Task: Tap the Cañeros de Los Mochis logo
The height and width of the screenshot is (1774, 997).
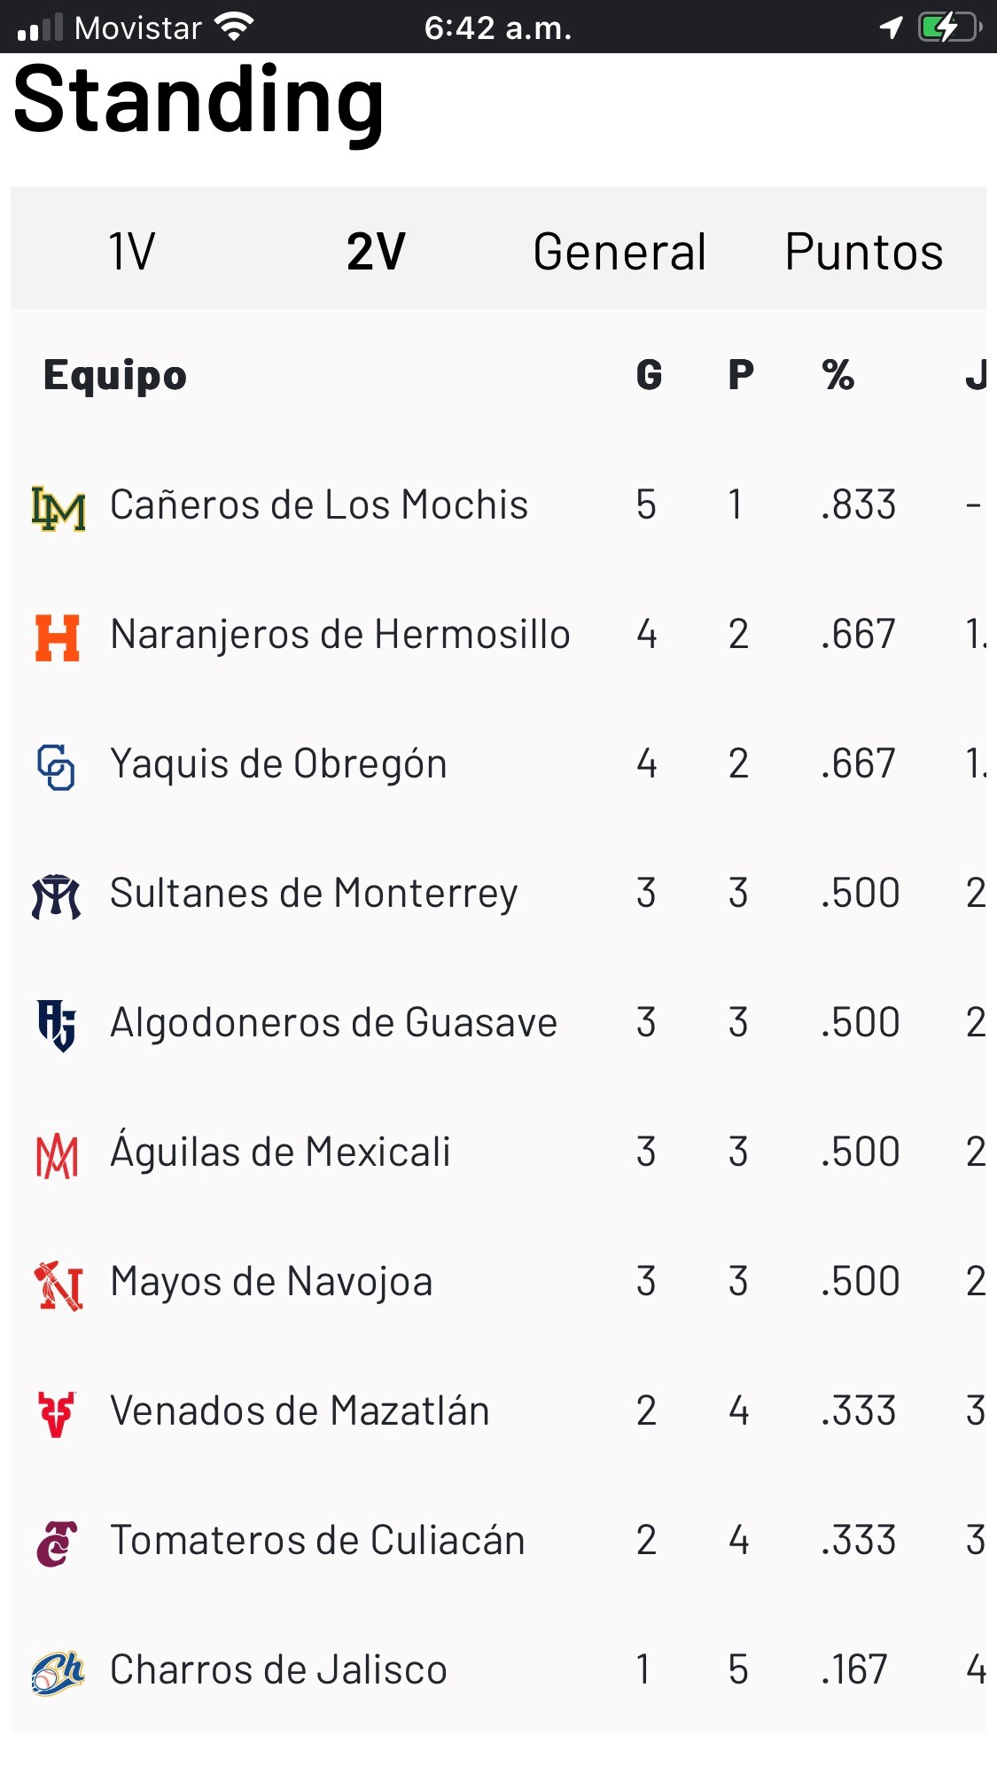Action: tap(58, 508)
